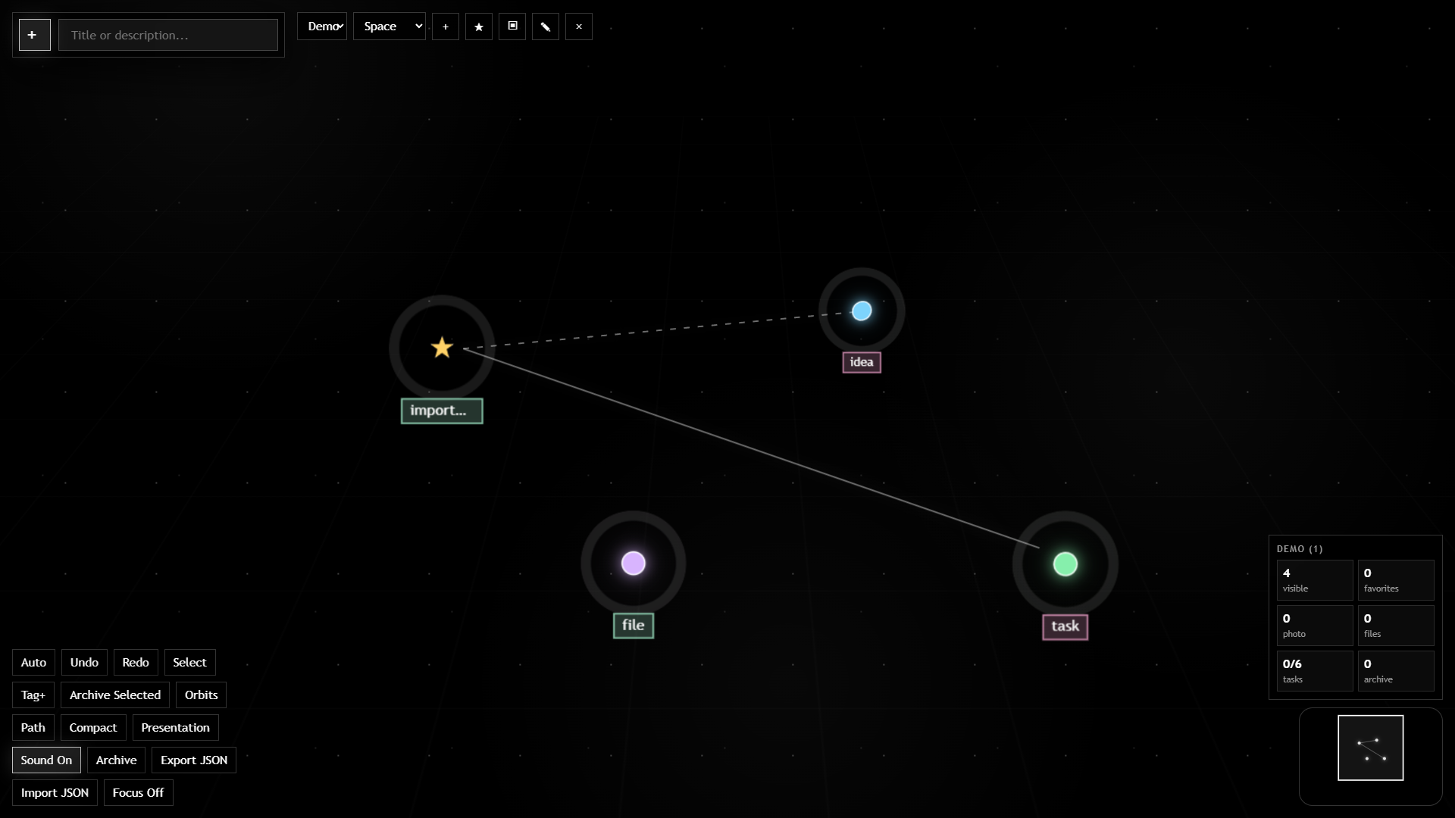Image resolution: width=1455 pixels, height=818 pixels.
Task: Click the small plus icon after Space dropdown
Action: [446, 27]
